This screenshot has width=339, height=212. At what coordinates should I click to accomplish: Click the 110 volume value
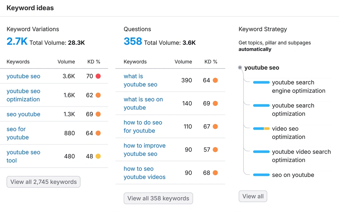188,127
